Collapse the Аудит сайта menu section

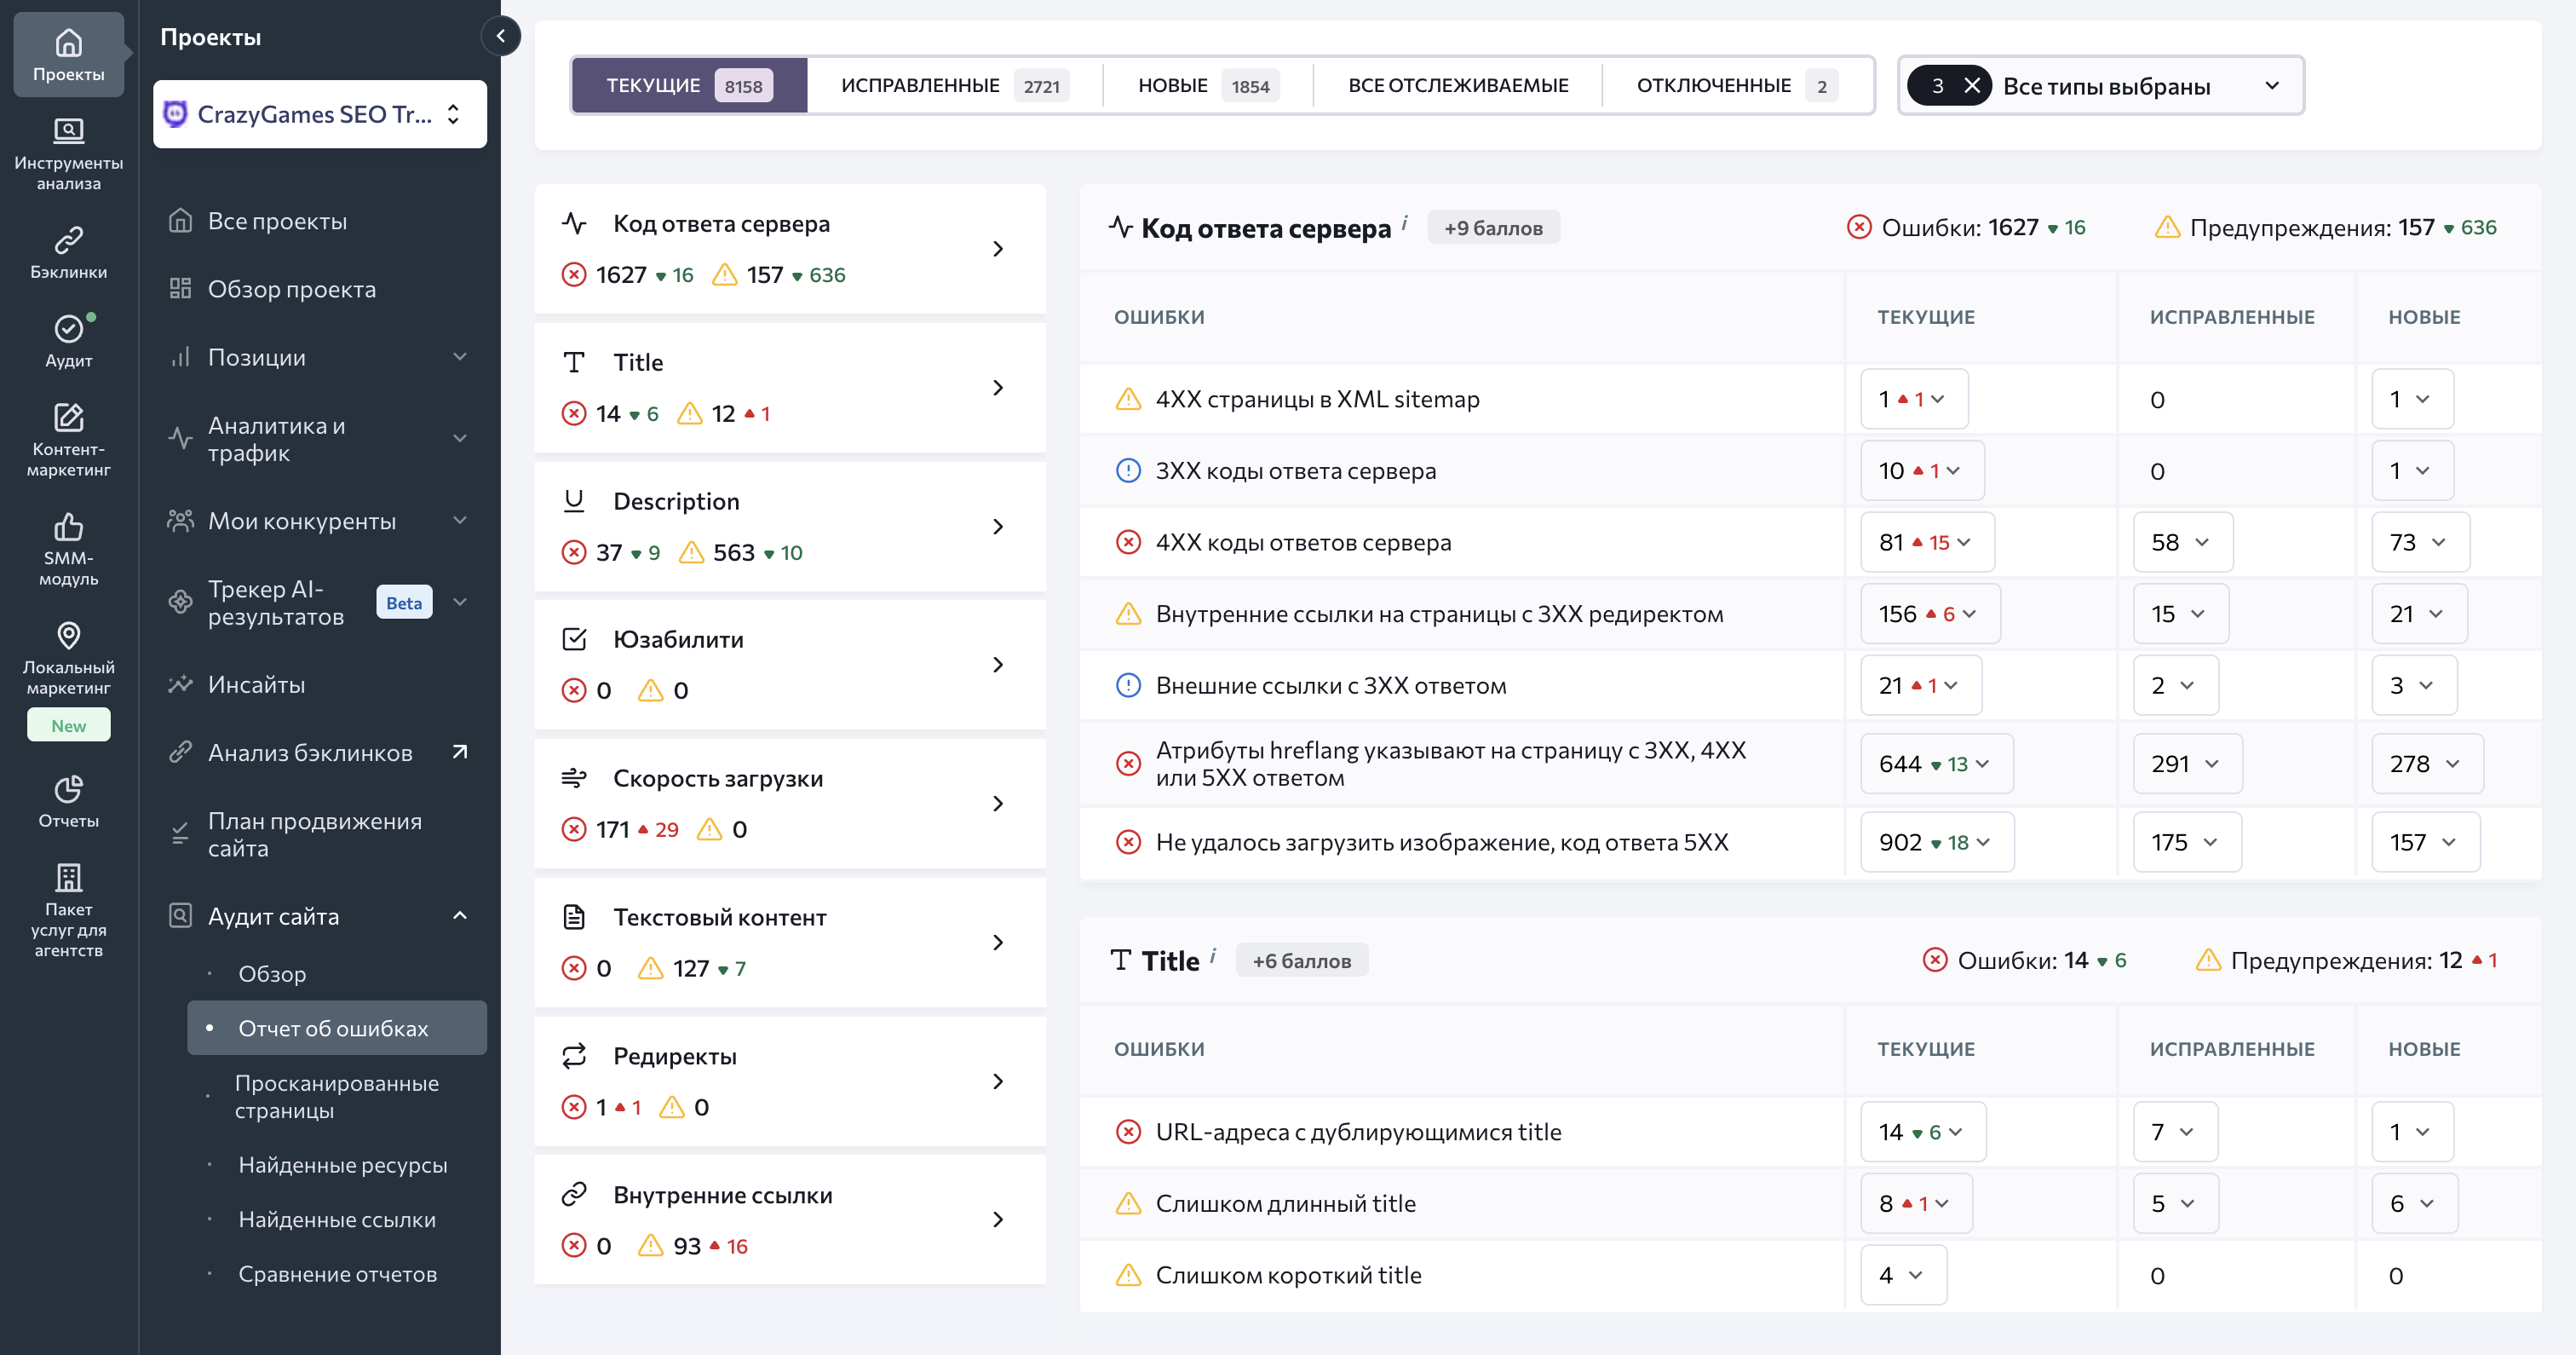pyautogui.click(x=460, y=915)
